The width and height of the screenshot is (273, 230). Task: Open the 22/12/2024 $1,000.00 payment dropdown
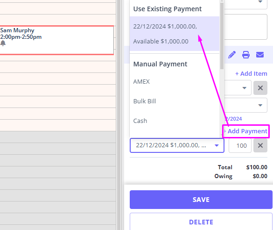point(177,145)
